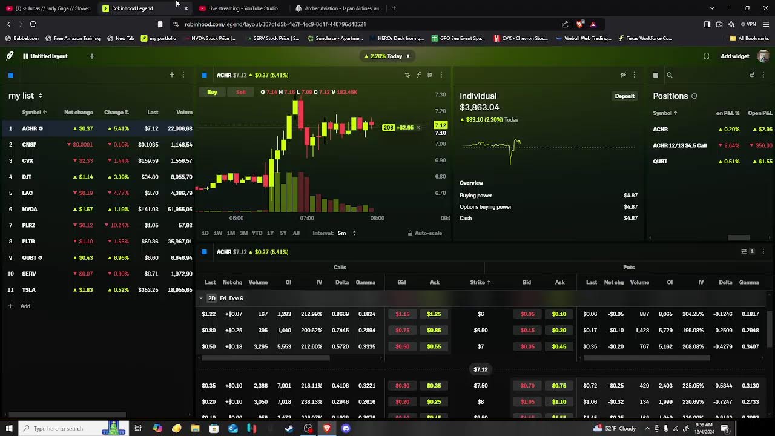
Task: Click the search icon in the Positions widget
Action: click(x=670, y=75)
